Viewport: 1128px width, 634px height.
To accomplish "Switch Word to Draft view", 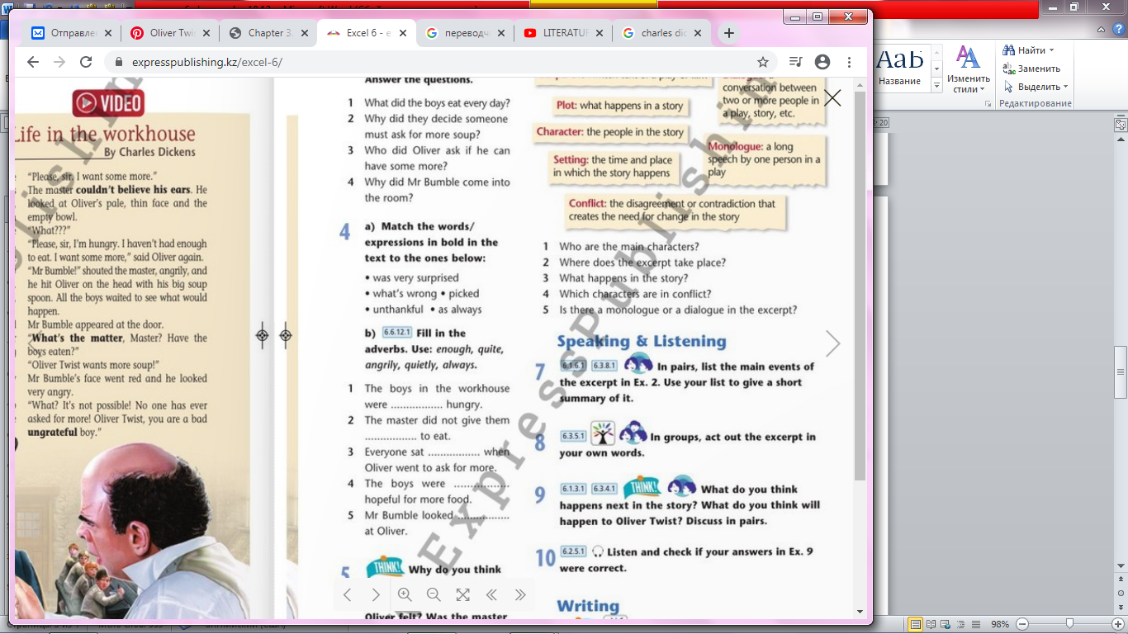I will coord(974,624).
